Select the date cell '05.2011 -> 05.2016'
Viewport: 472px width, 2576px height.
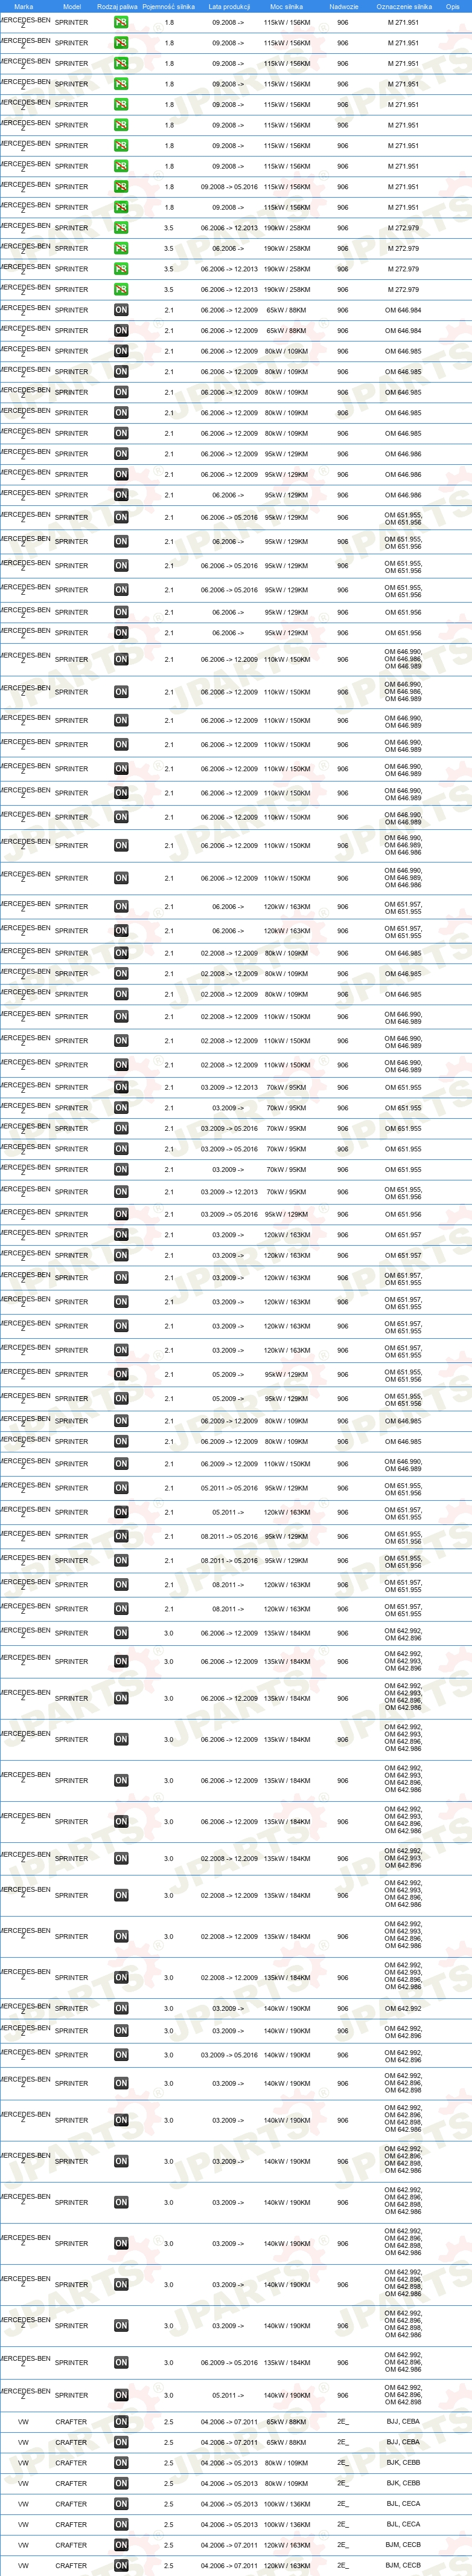[x=229, y=1488]
